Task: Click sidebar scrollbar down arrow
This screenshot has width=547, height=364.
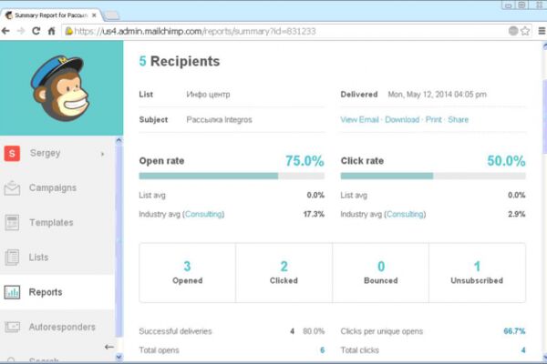Action: click(x=119, y=357)
